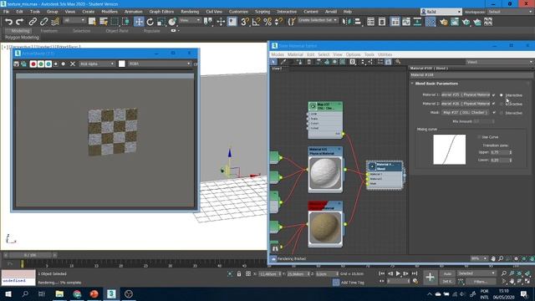Open the Align tool icon
Screen dimensions: 535x301
pyautogui.click(x=358, y=22)
